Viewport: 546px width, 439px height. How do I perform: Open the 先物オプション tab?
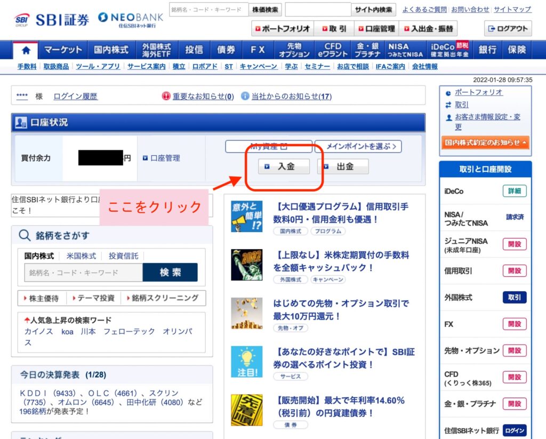294,50
